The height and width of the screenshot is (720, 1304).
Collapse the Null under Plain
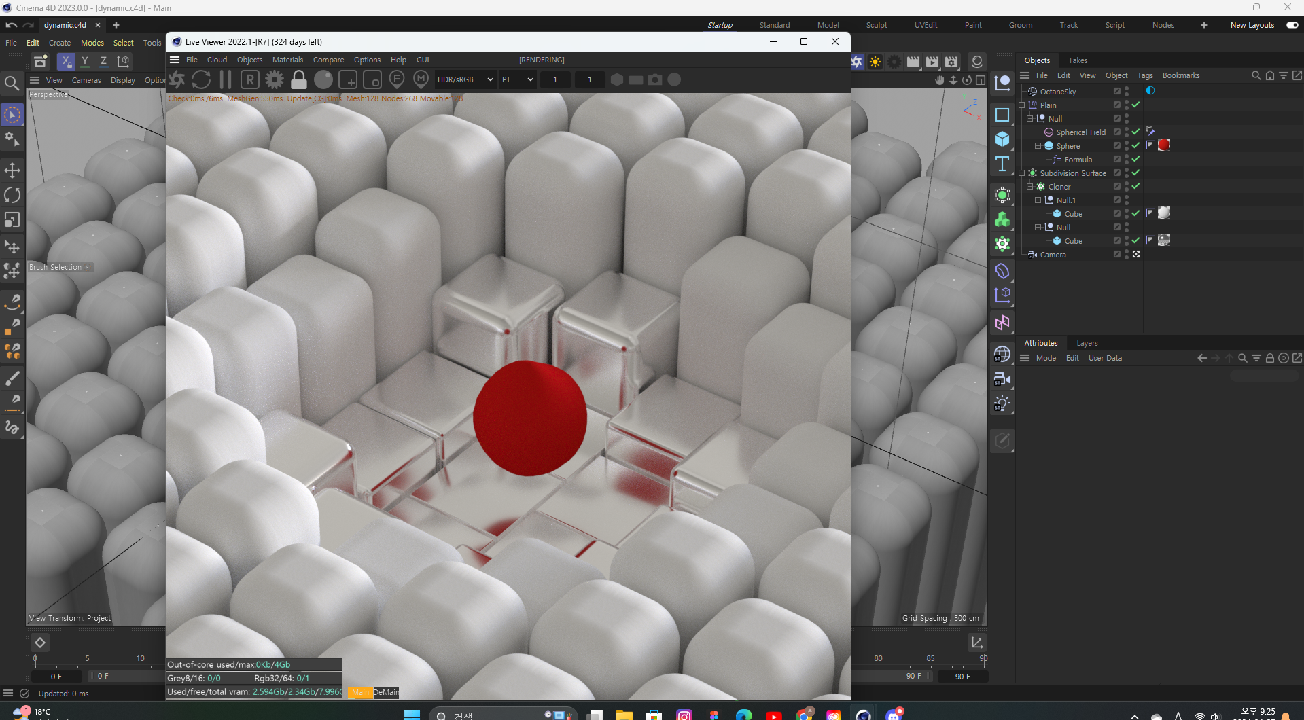coord(1029,119)
